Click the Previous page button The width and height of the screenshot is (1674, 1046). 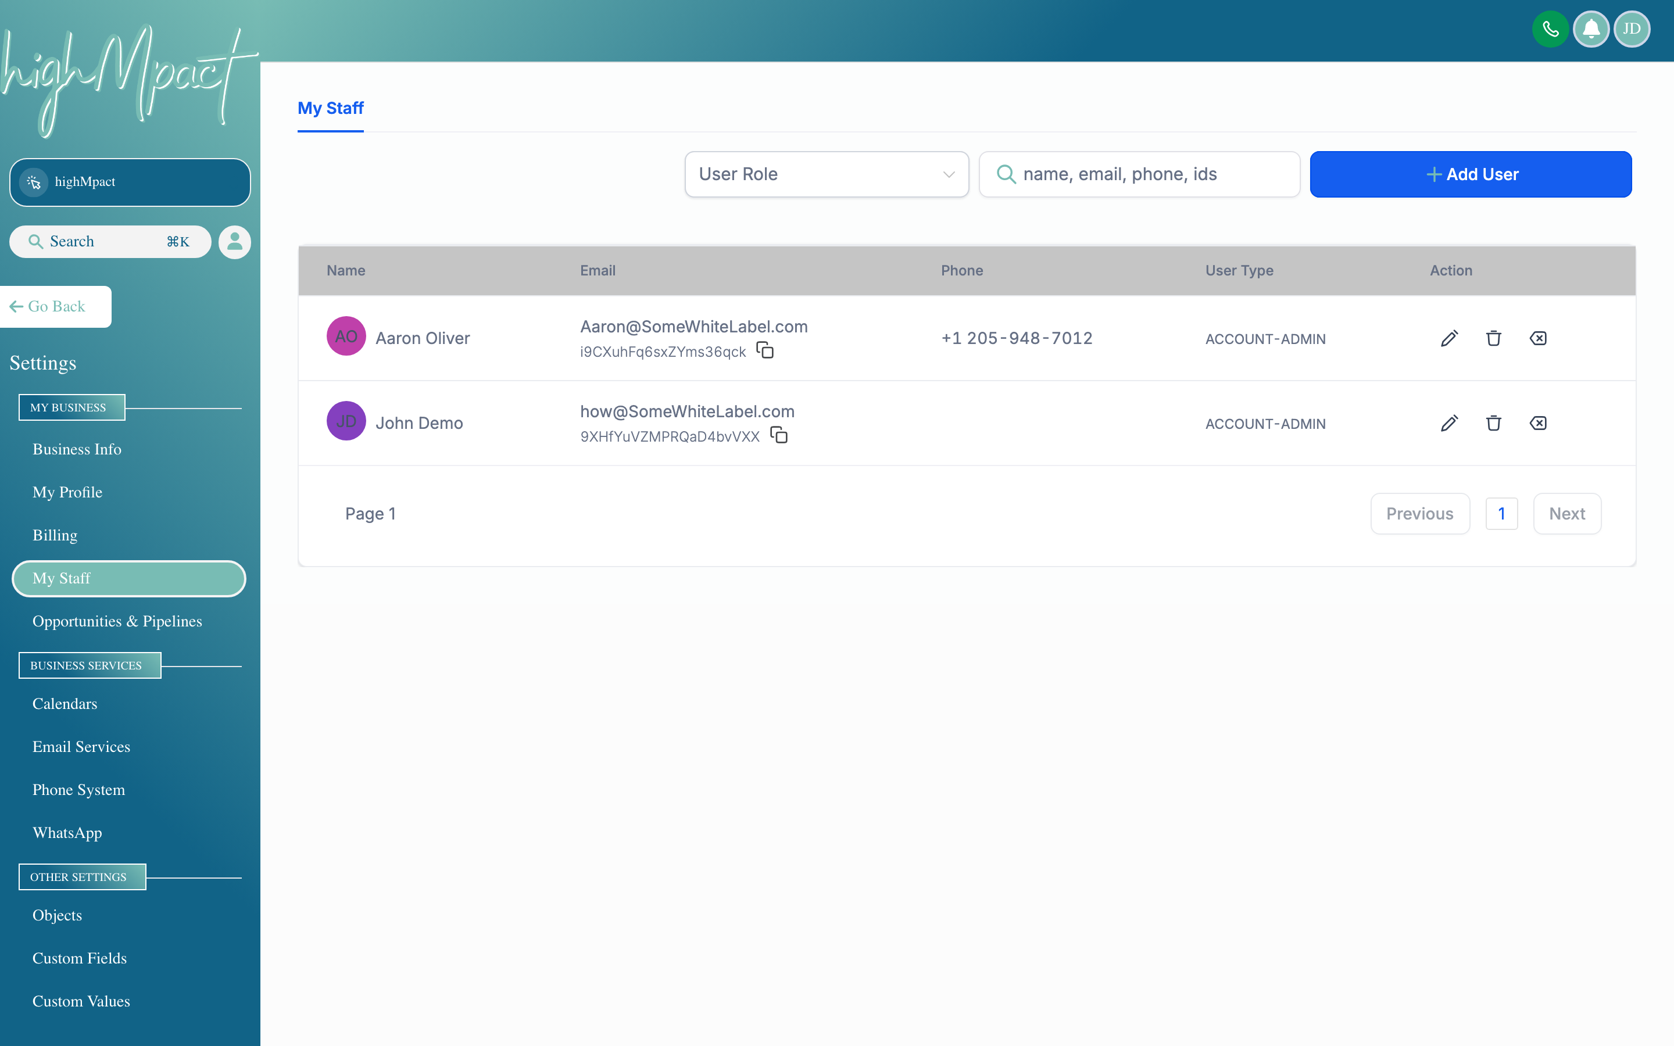[1419, 513]
